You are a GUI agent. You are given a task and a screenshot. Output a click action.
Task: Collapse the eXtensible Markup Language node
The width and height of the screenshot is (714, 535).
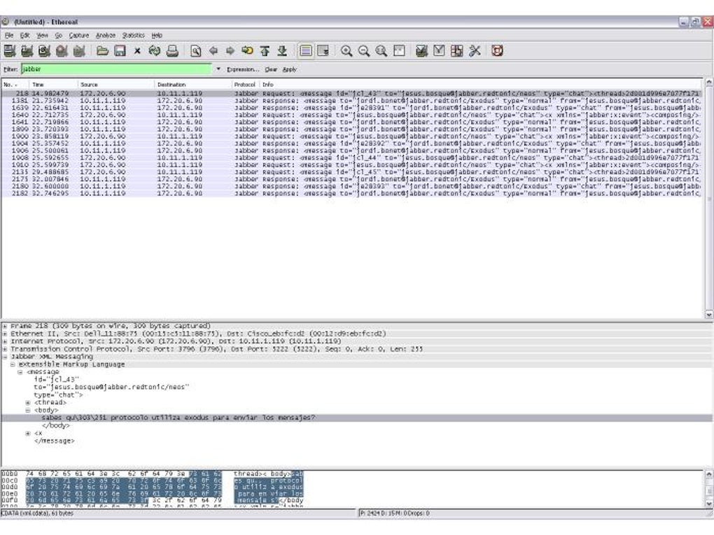pyautogui.click(x=13, y=365)
